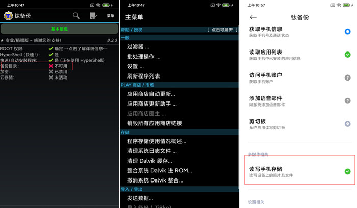Image resolution: width=357 pixels, height=208 pixels.
Task: Tap the Wi-Fi icon in the left phone status bar
Action: pos(98,5)
